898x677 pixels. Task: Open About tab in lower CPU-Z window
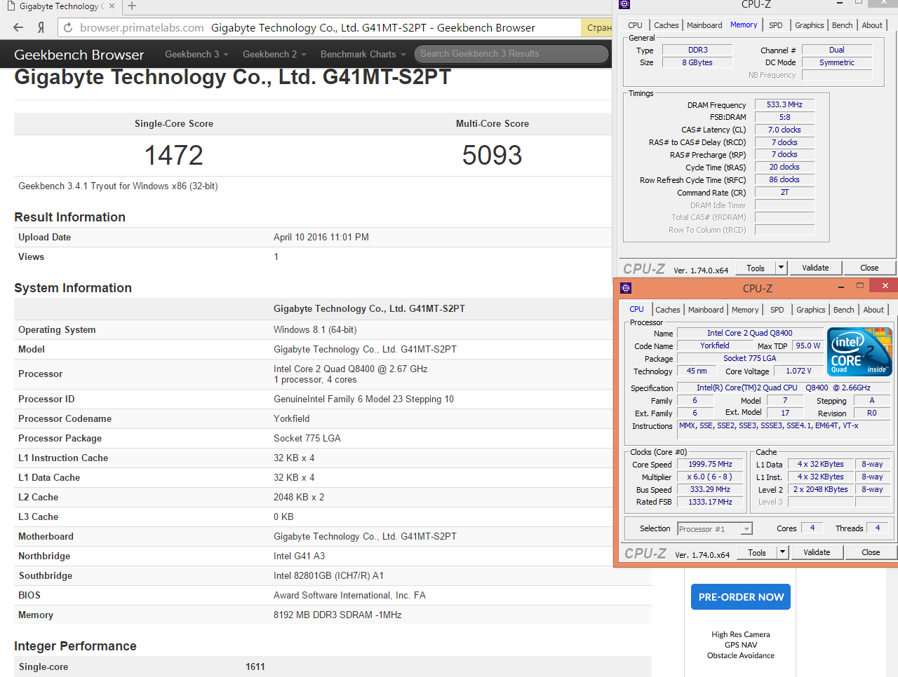873,310
